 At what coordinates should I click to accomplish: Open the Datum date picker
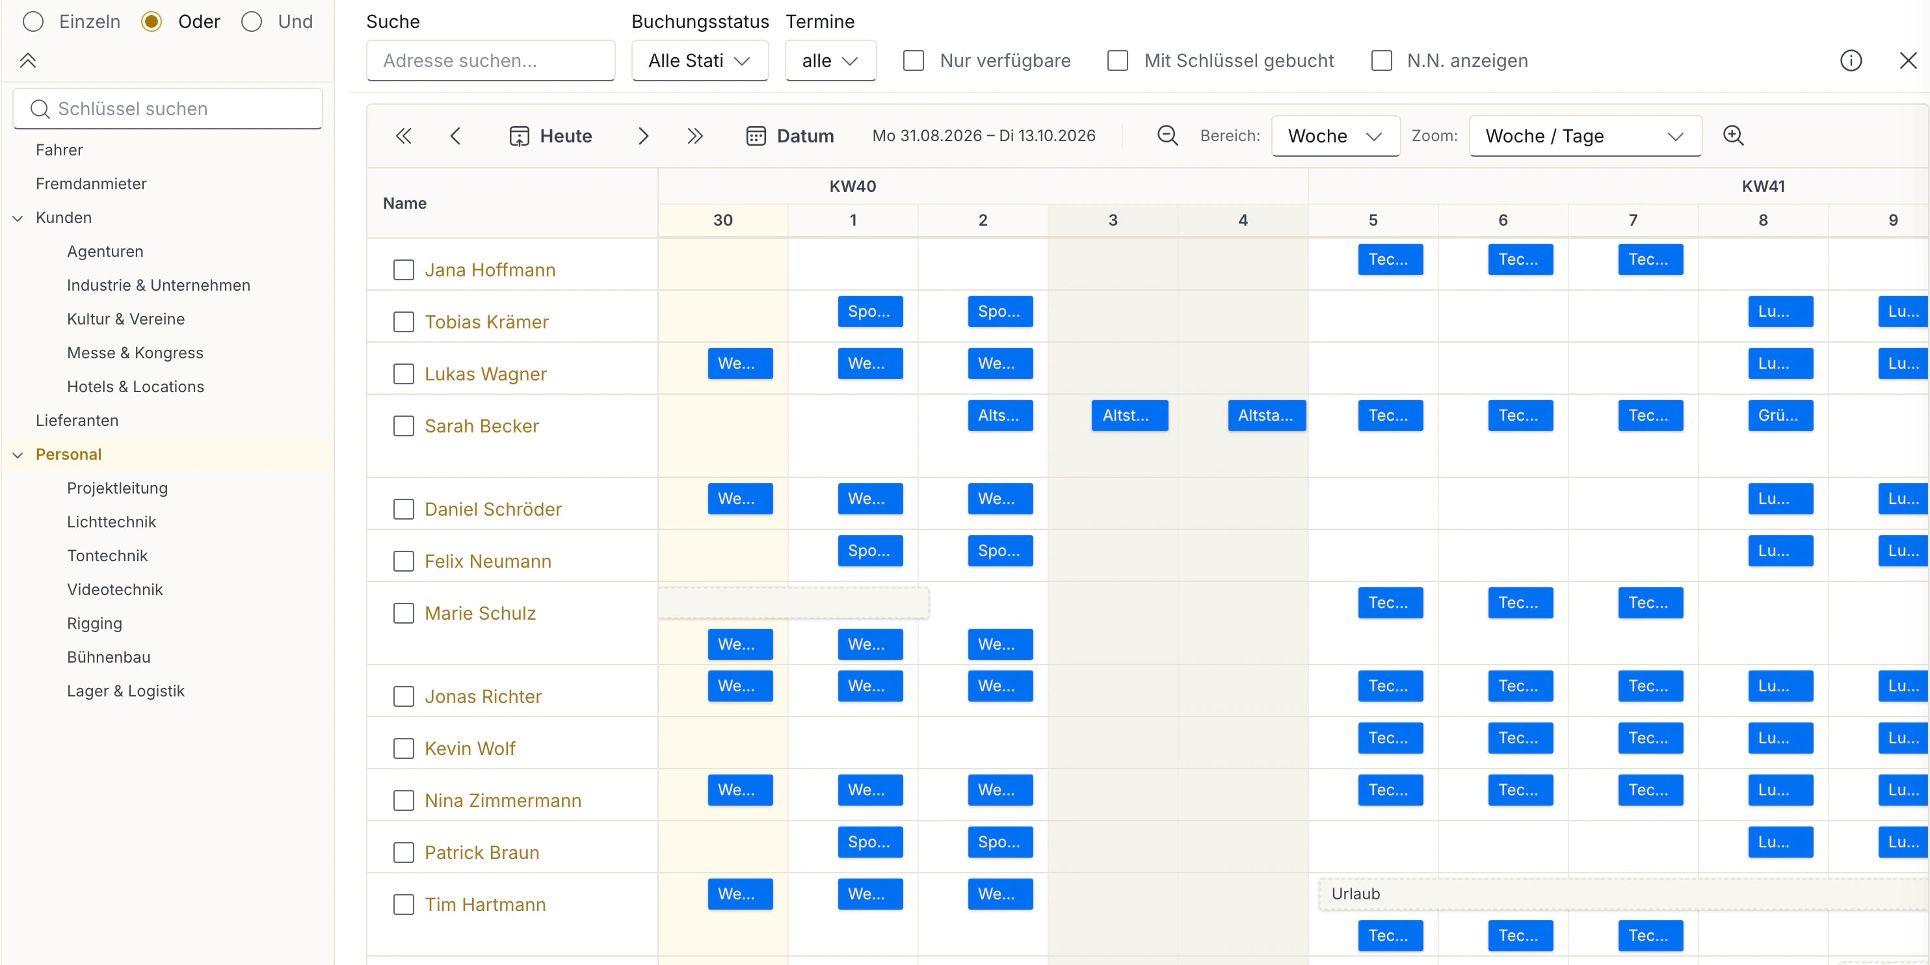click(789, 136)
